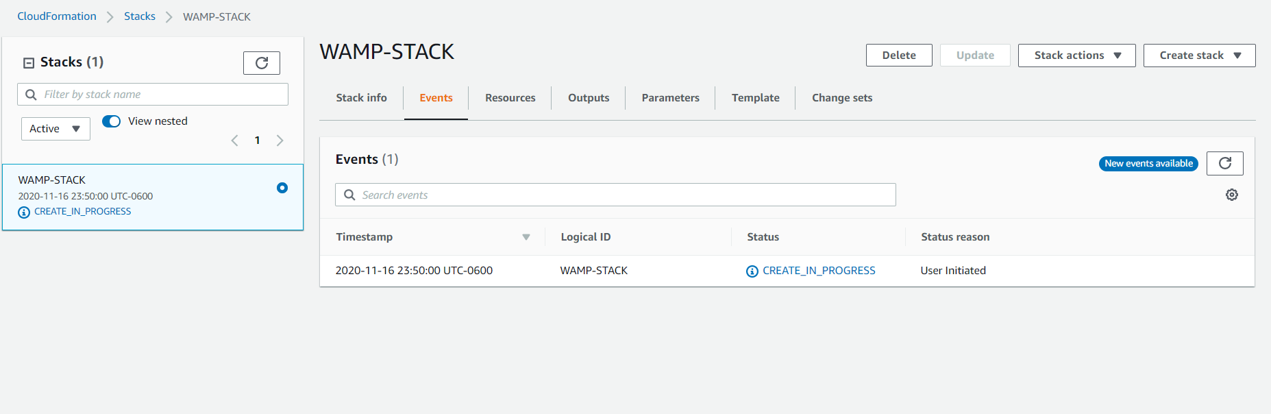Go to previous stacks page
This screenshot has width=1271, height=414.
point(235,141)
